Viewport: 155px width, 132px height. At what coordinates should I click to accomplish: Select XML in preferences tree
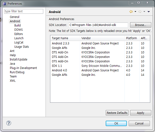pos(12,81)
